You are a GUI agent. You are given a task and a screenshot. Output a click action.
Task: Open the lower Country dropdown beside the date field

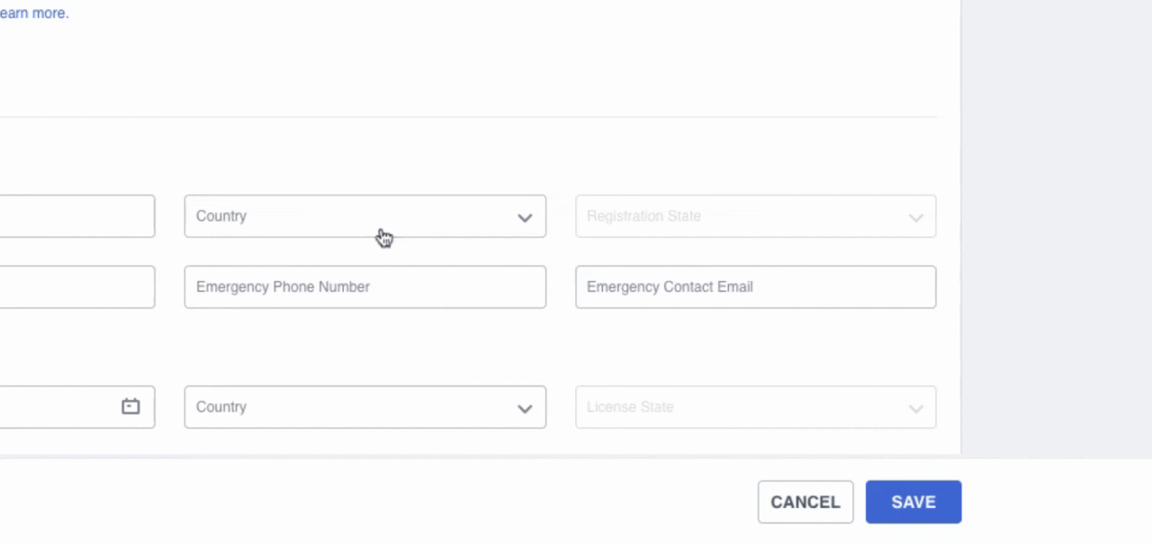click(x=351, y=407)
